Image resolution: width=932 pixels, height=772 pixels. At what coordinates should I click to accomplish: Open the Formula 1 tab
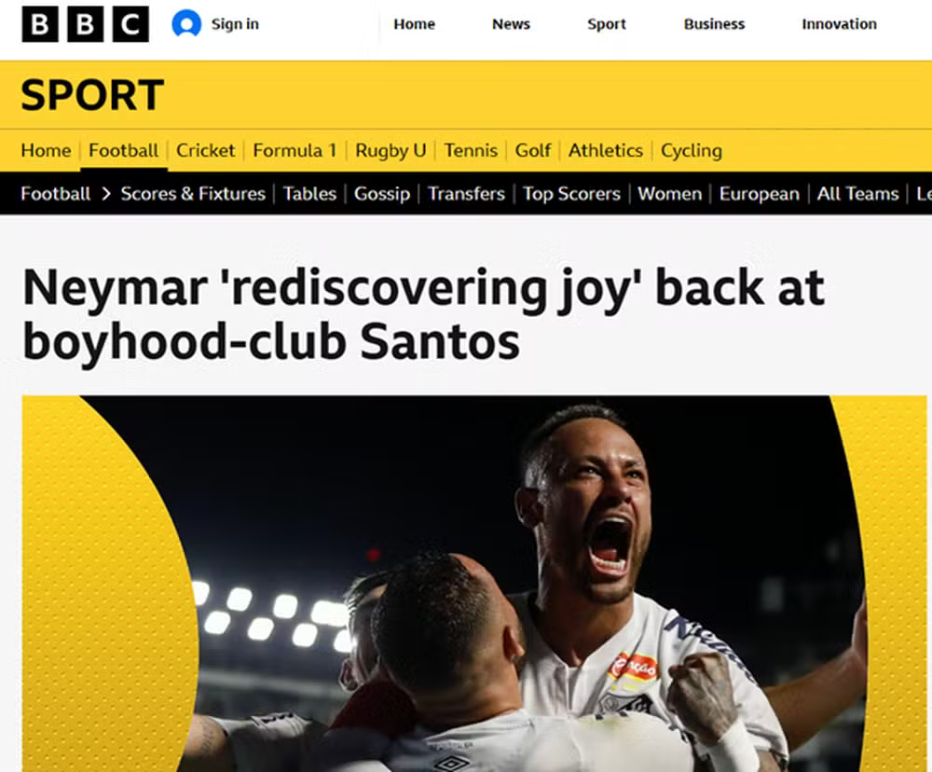pos(295,150)
